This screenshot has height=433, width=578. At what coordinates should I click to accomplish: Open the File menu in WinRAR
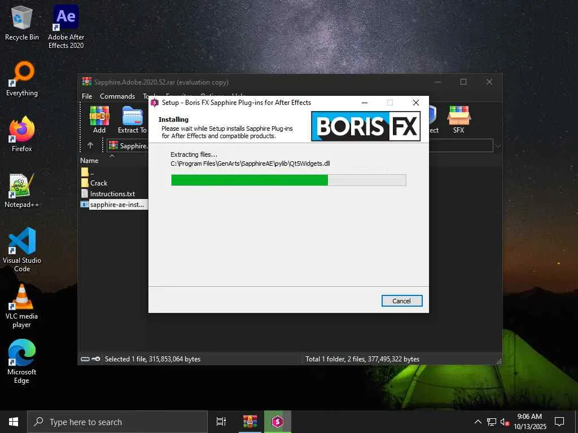(87, 96)
